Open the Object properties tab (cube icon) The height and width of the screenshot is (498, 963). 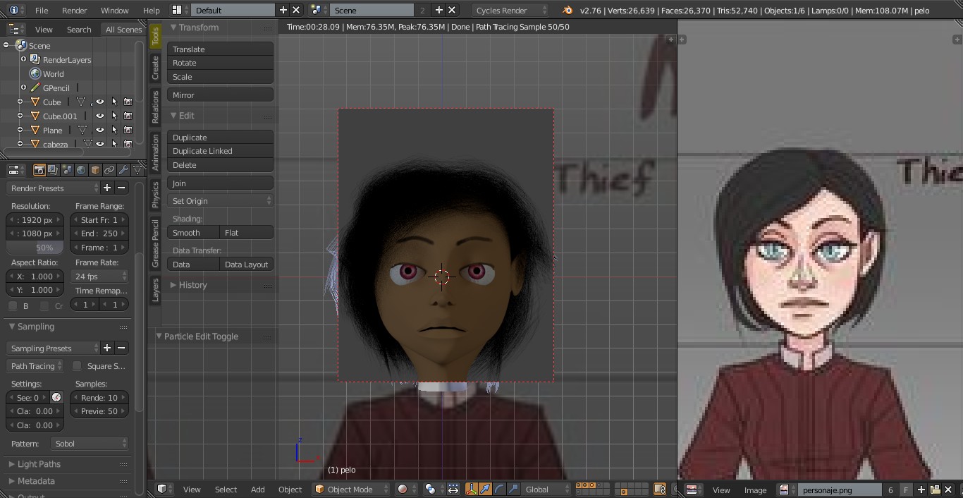pyautogui.click(x=95, y=170)
